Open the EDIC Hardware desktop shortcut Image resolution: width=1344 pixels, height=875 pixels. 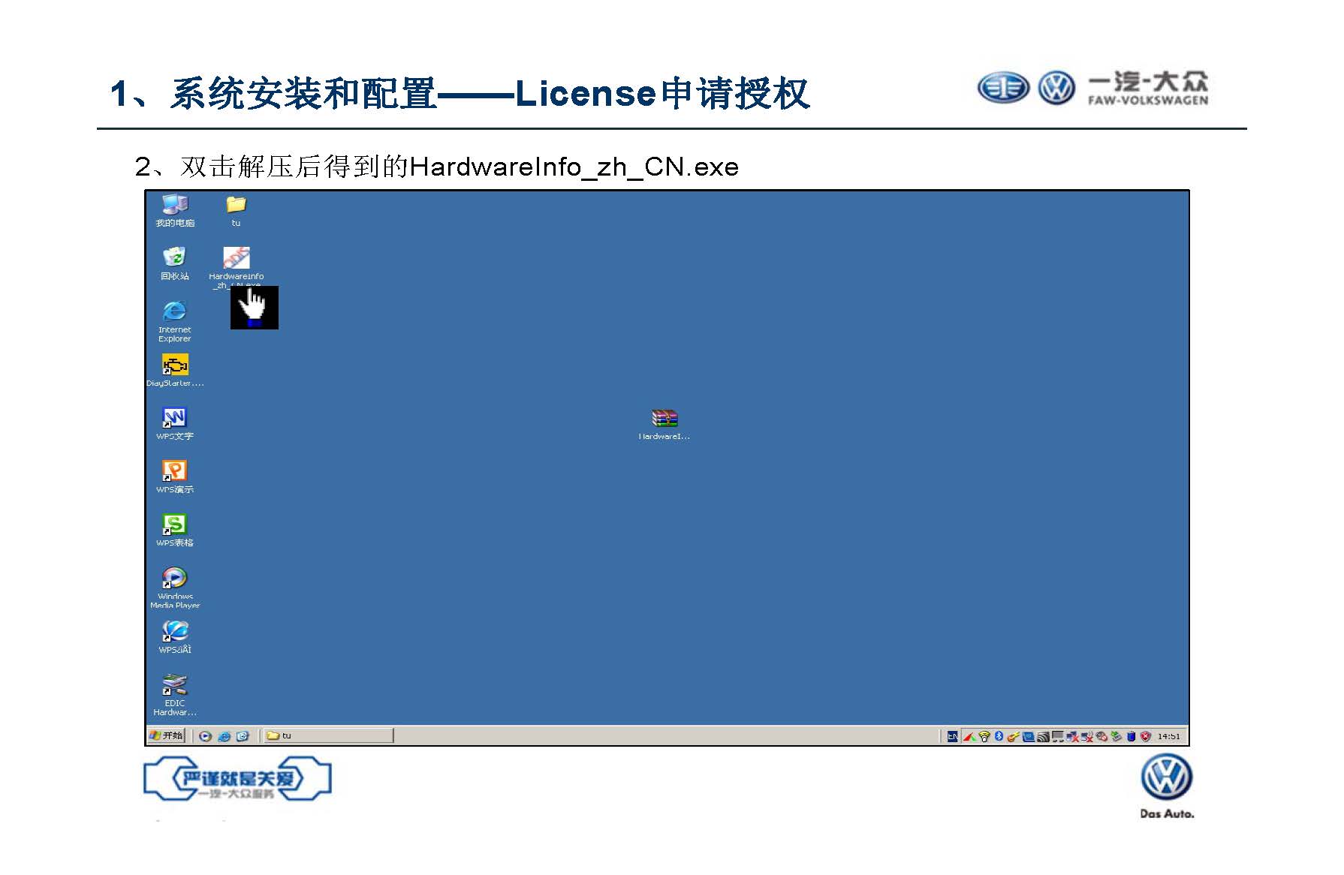click(x=175, y=685)
